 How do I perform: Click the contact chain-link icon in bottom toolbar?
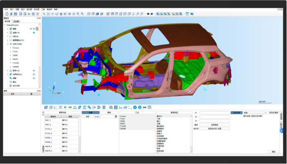pyautogui.click(x=89, y=107)
